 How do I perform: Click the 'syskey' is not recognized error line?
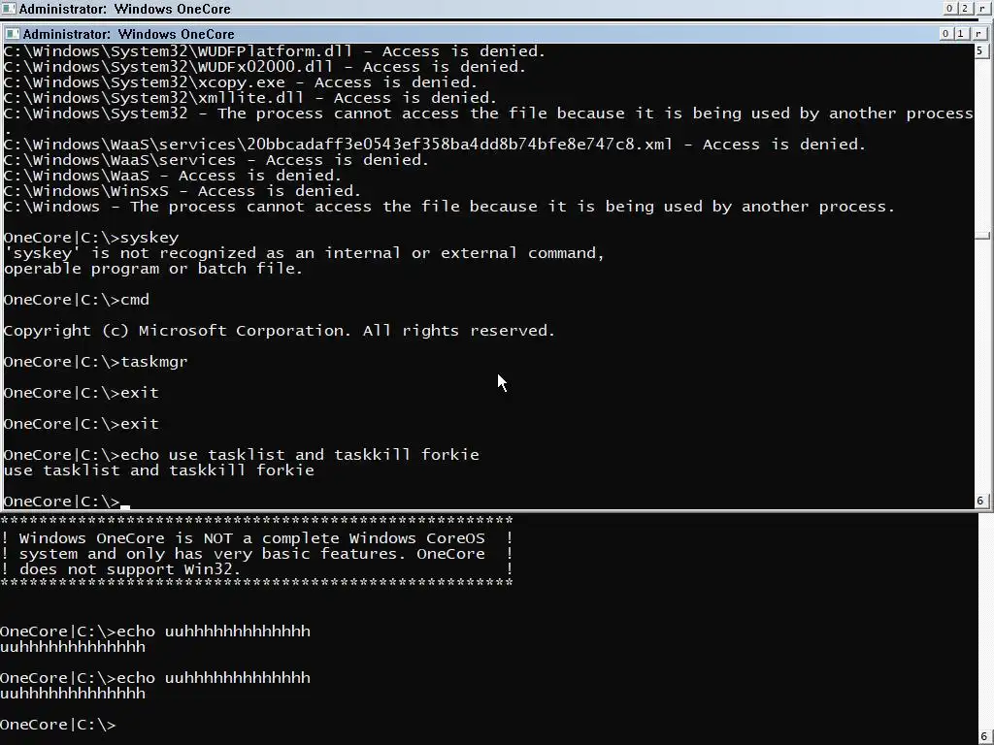coord(304,253)
